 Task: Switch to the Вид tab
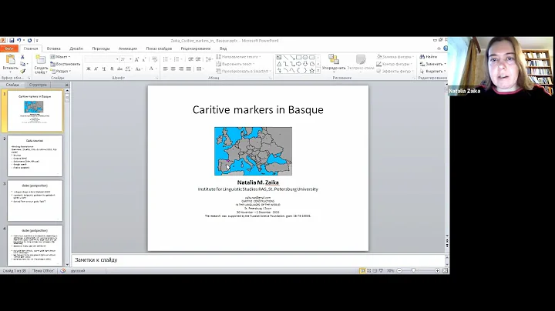(x=223, y=48)
